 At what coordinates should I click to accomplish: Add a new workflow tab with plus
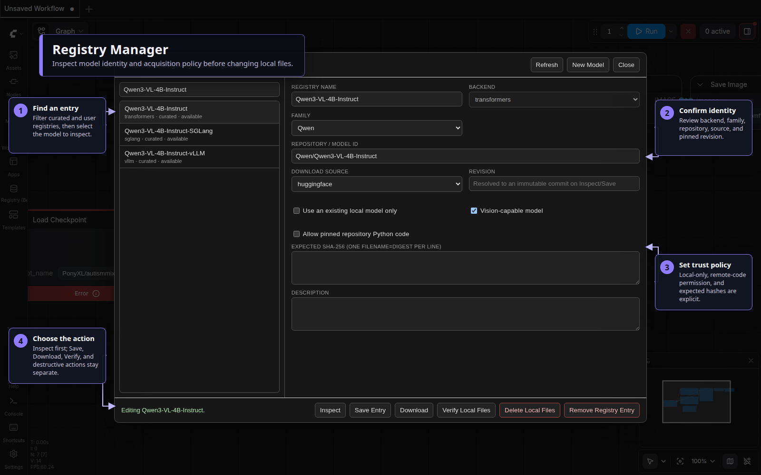pos(89,9)
